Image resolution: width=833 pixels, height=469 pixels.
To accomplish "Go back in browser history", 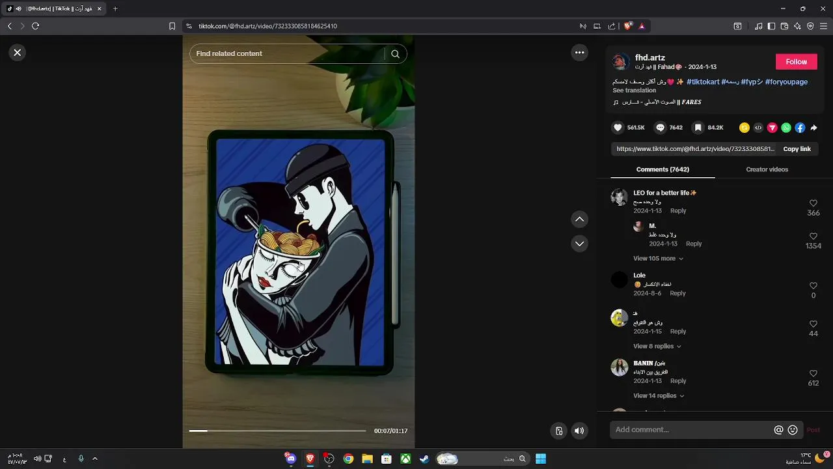I will pos(9,26).
